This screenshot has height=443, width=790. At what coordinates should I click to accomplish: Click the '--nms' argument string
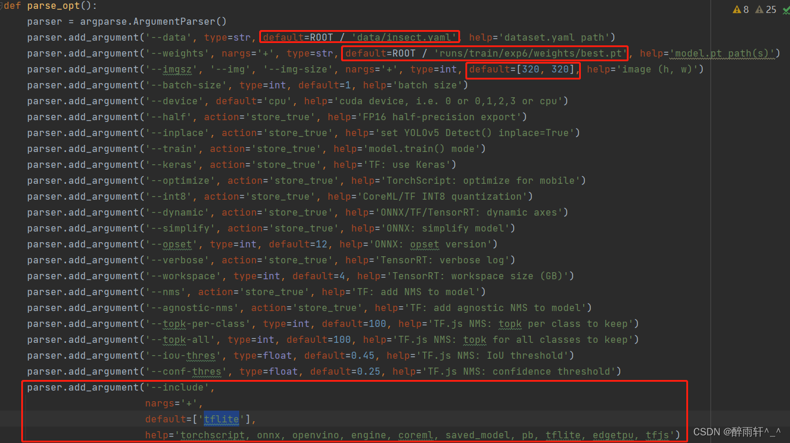pos(166,292)
